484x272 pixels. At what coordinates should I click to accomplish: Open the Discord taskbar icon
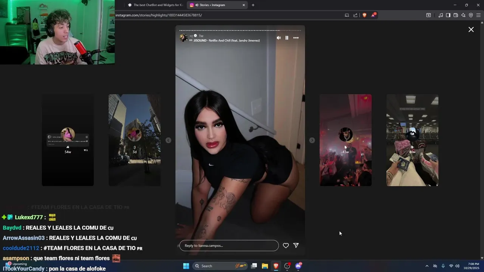point(298,266)
